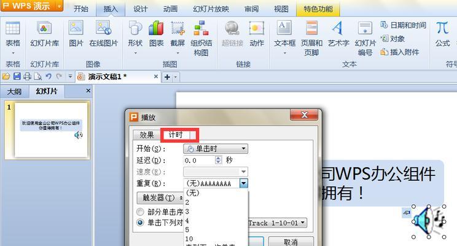This screenshot has width=457, height=246.
Task: Add a new document tab with plus
Action: point(167,77)
